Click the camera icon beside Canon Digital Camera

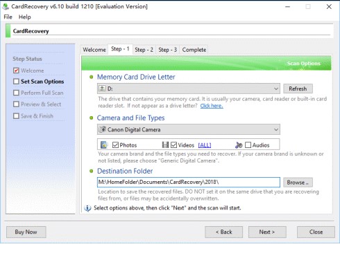[x=103, y=129]
